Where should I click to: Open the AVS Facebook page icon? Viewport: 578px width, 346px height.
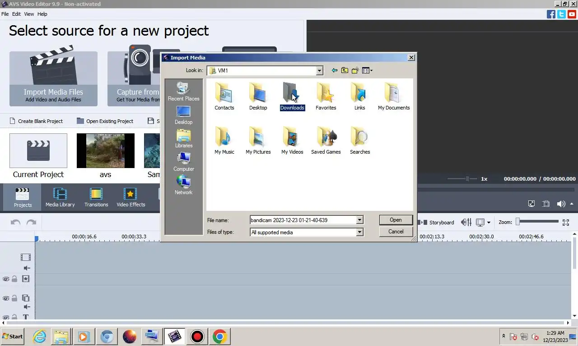(551, 14)
